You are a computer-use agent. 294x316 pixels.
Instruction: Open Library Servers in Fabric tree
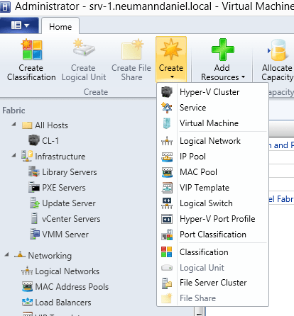coord(62,172)
